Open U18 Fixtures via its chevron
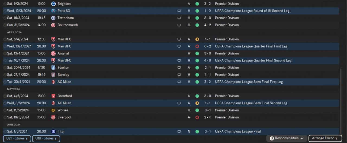 click(x=56, y=139)
